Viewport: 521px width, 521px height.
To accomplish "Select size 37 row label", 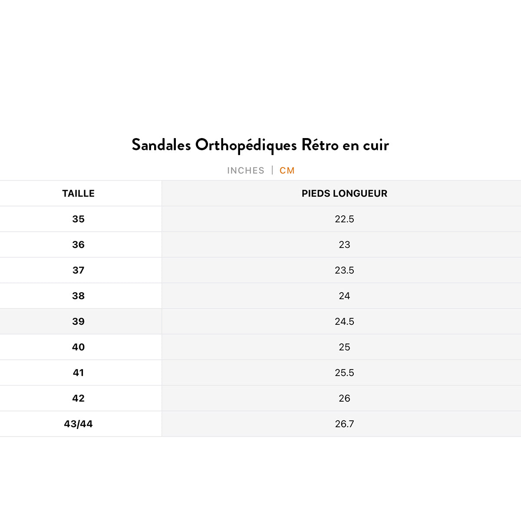I will coord(79,270).
